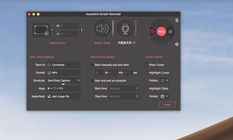Open the Highlight Clicks pointer color dropdown

point(164,96)
